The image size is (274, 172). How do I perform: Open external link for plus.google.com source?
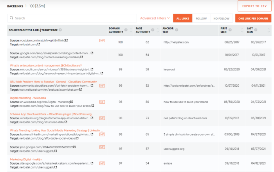pos(74,147)
